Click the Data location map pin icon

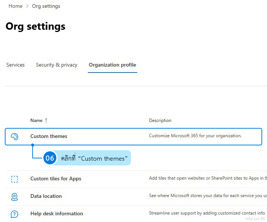(14, 197)
